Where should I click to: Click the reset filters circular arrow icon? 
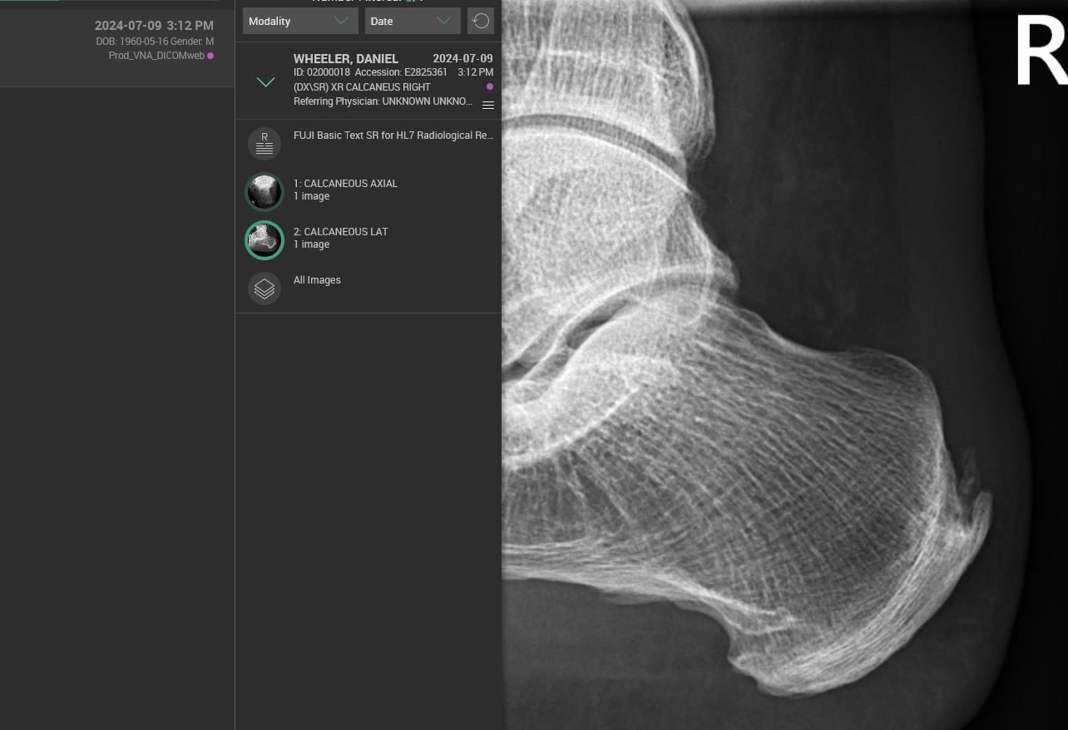pos(480,21)
